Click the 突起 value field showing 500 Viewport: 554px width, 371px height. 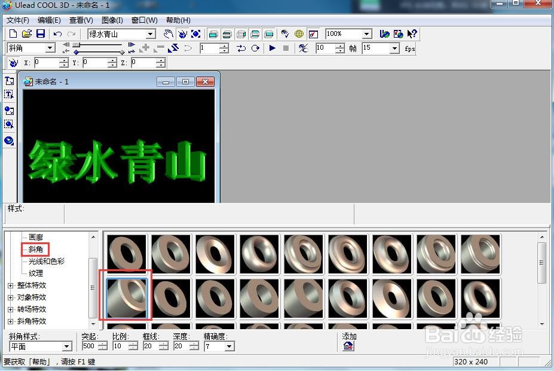[90, 346]
